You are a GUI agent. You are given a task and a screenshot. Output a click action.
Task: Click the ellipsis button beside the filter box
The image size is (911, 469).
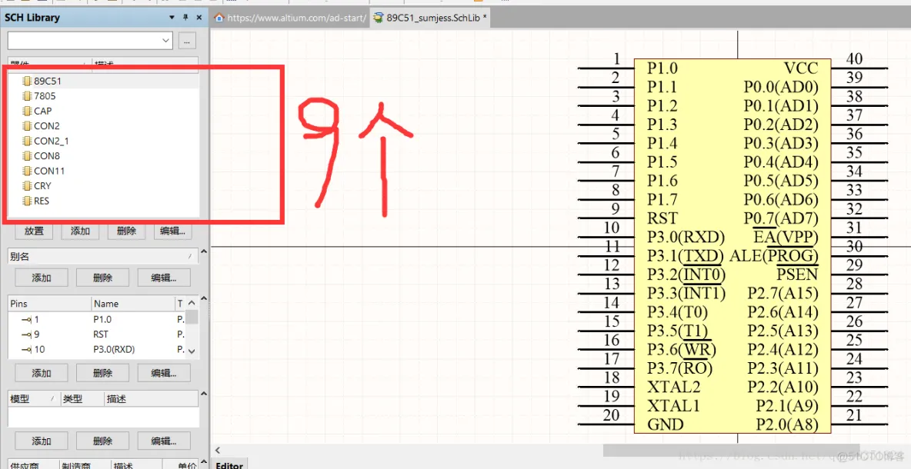[187, 41]
